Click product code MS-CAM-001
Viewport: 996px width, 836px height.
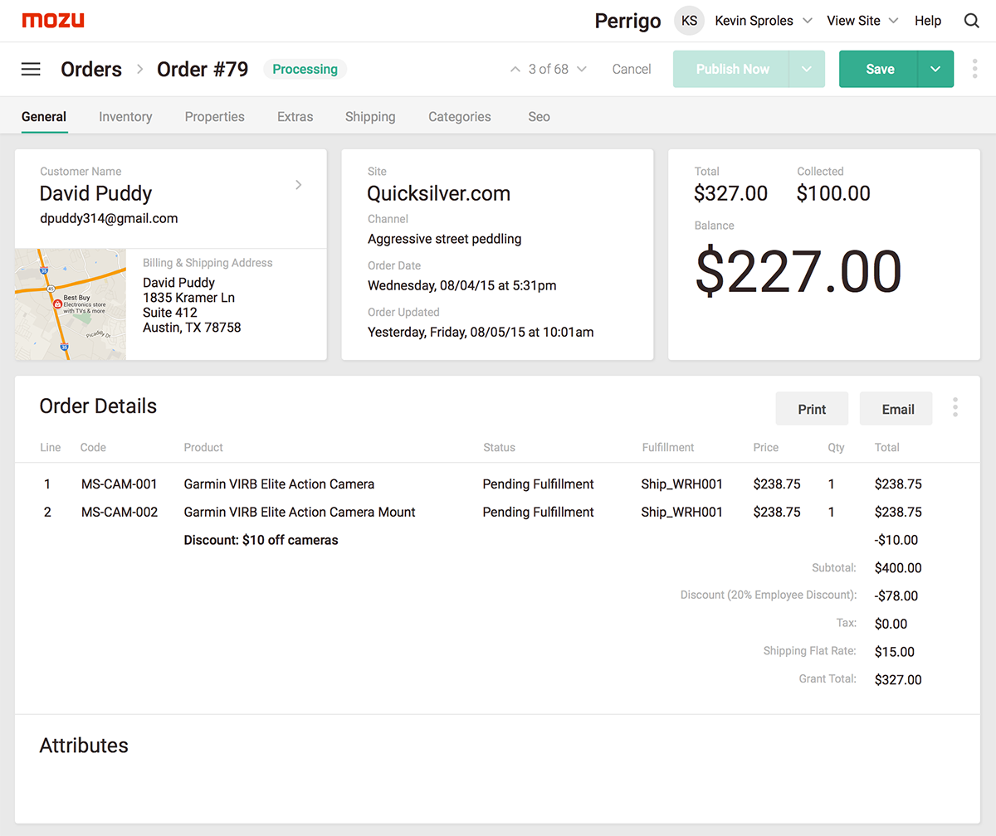(x=120, y=484)
